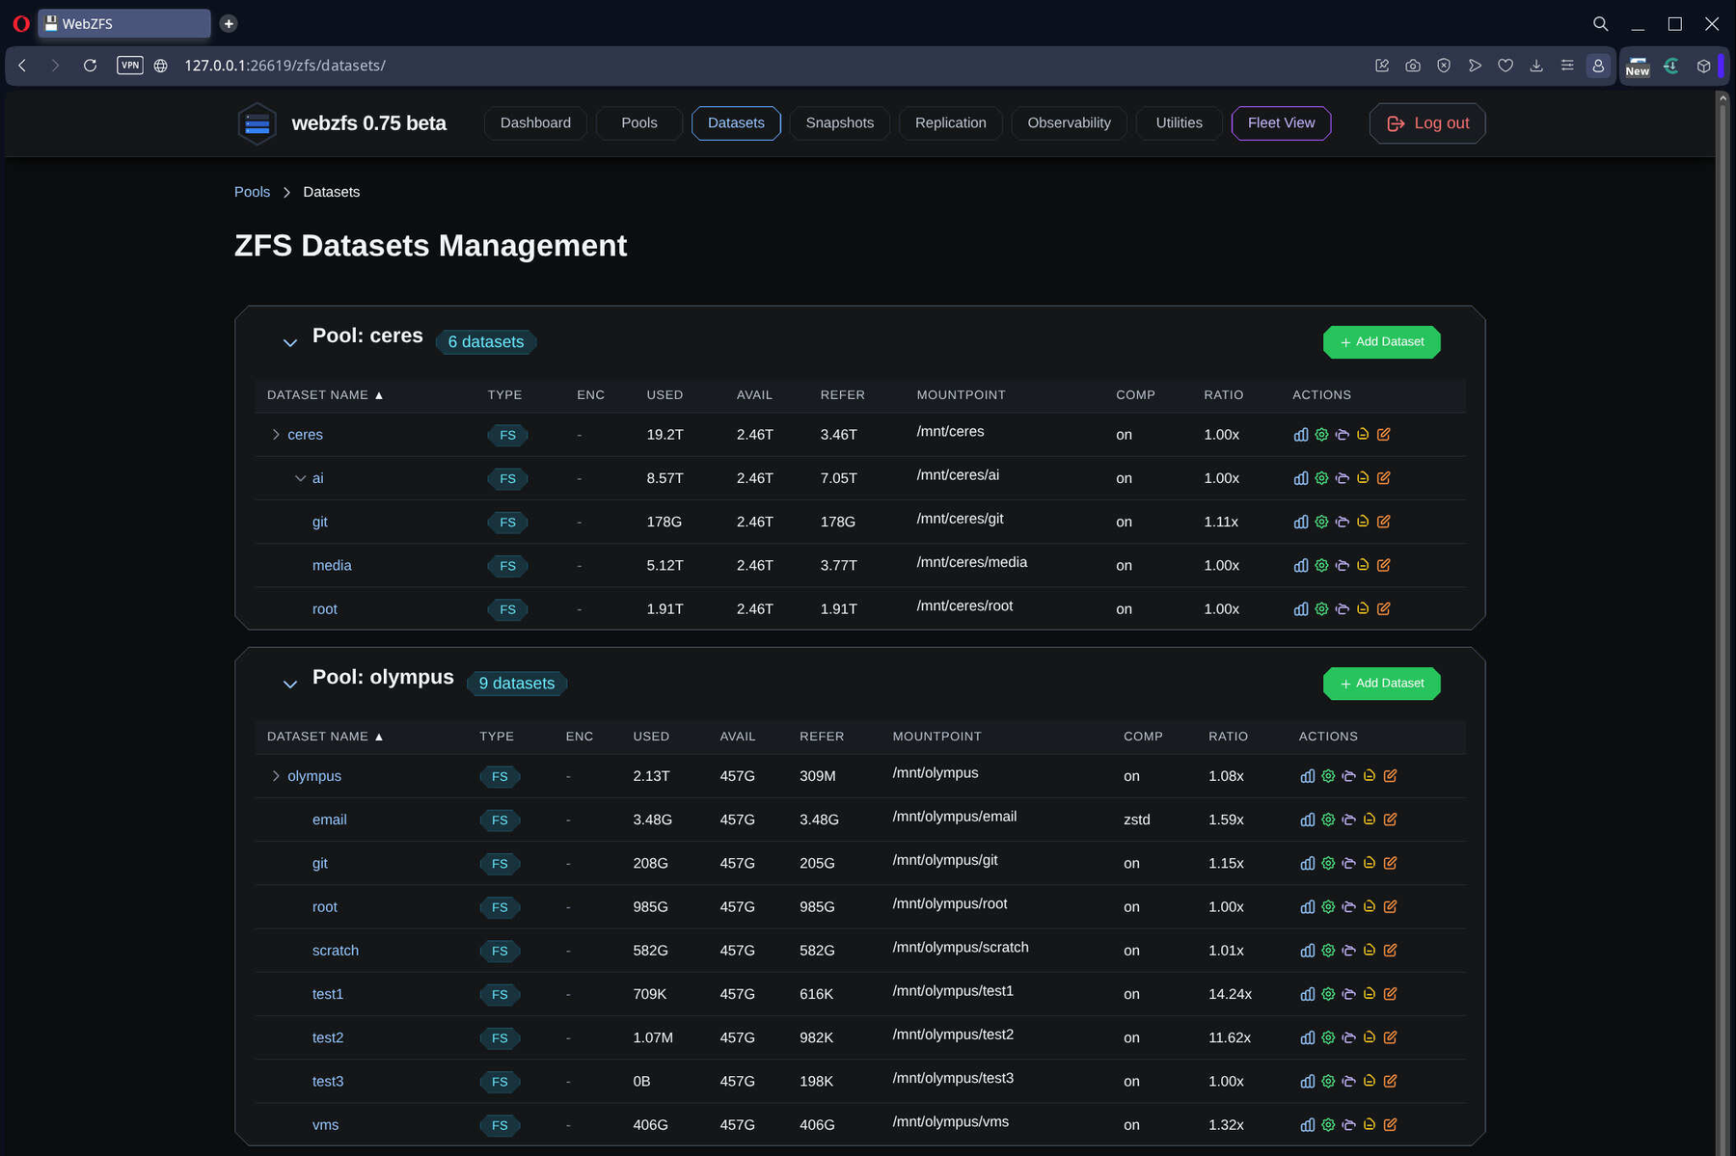Viewport: 1736px width, 1156px height.
Task: Follow the Pools breadcrumb link
Action: click(x=252, y=192)
